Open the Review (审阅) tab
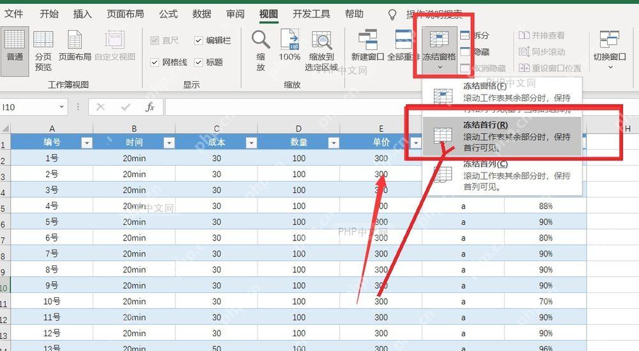 coord(236,14)
